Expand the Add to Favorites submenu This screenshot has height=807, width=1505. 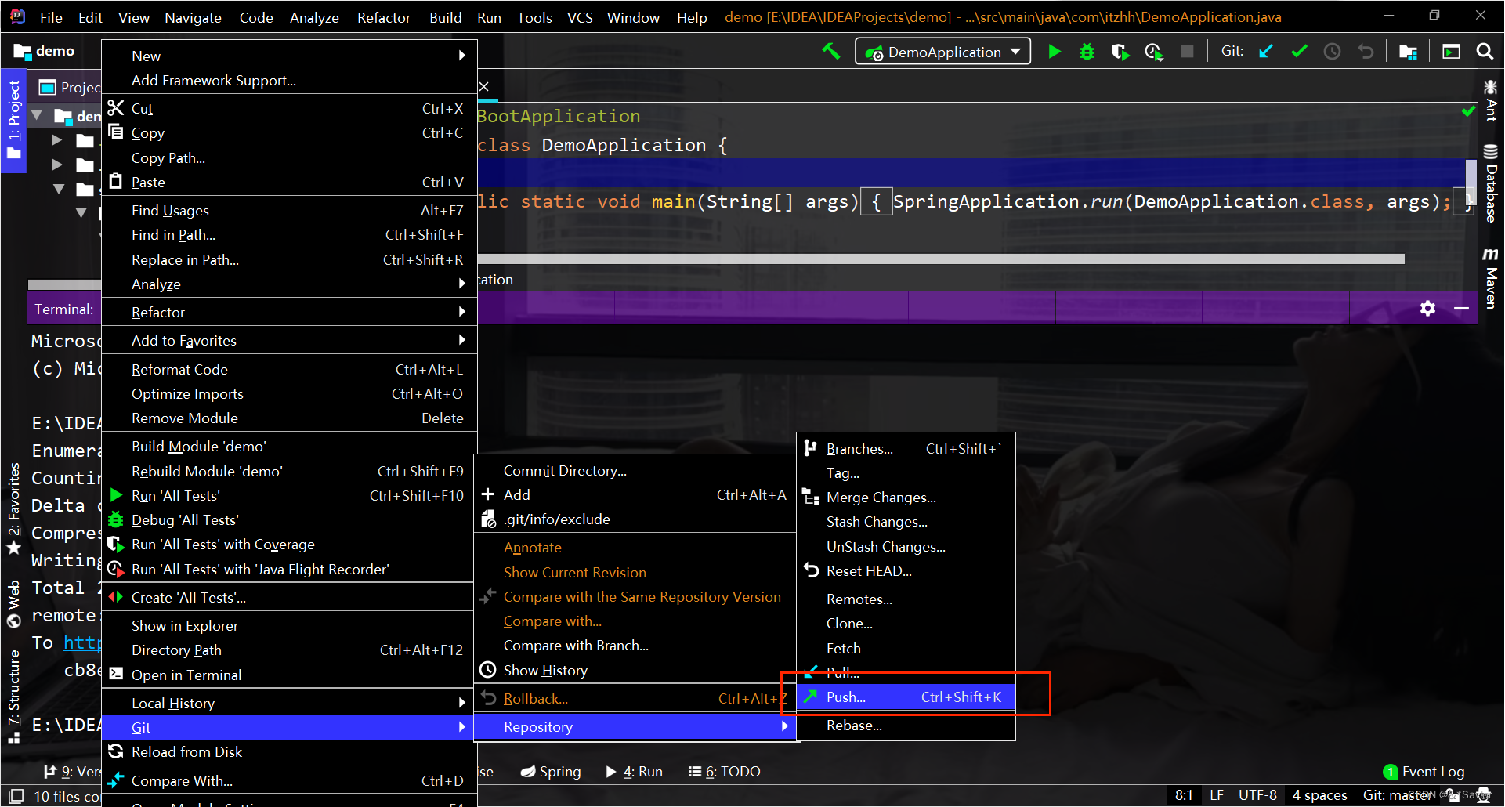pos(289,341)
